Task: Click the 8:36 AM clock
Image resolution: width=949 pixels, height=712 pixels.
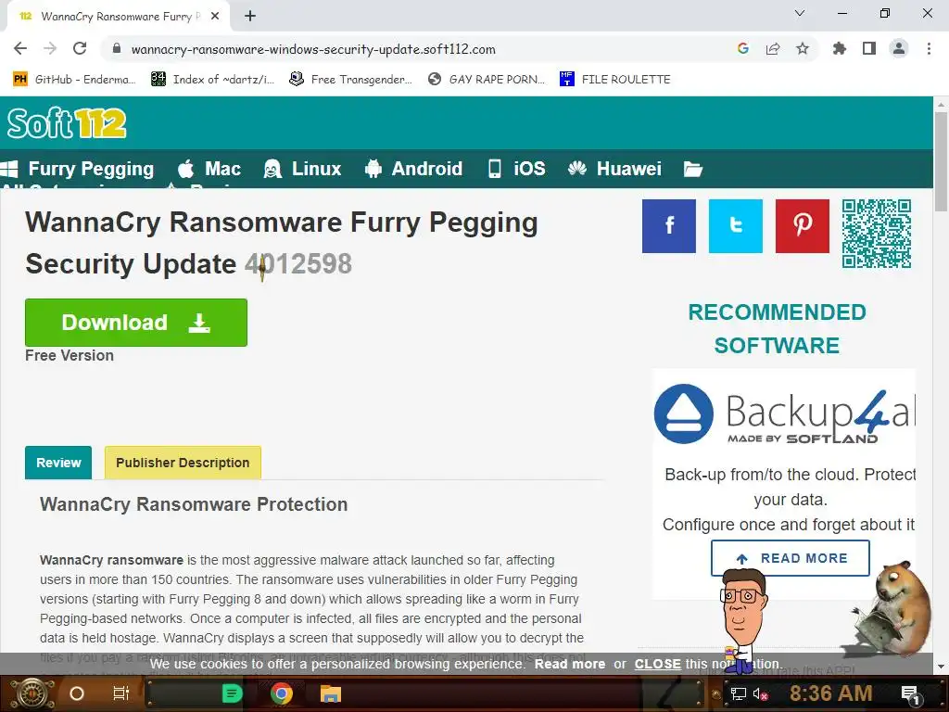Action: pos(831,693)
